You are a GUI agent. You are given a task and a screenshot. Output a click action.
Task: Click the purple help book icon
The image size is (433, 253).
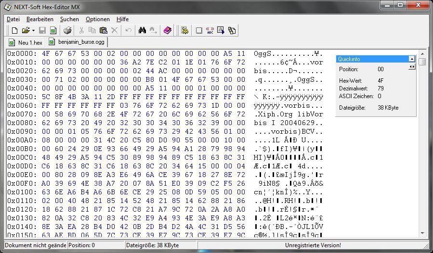(x=167, y=30)
